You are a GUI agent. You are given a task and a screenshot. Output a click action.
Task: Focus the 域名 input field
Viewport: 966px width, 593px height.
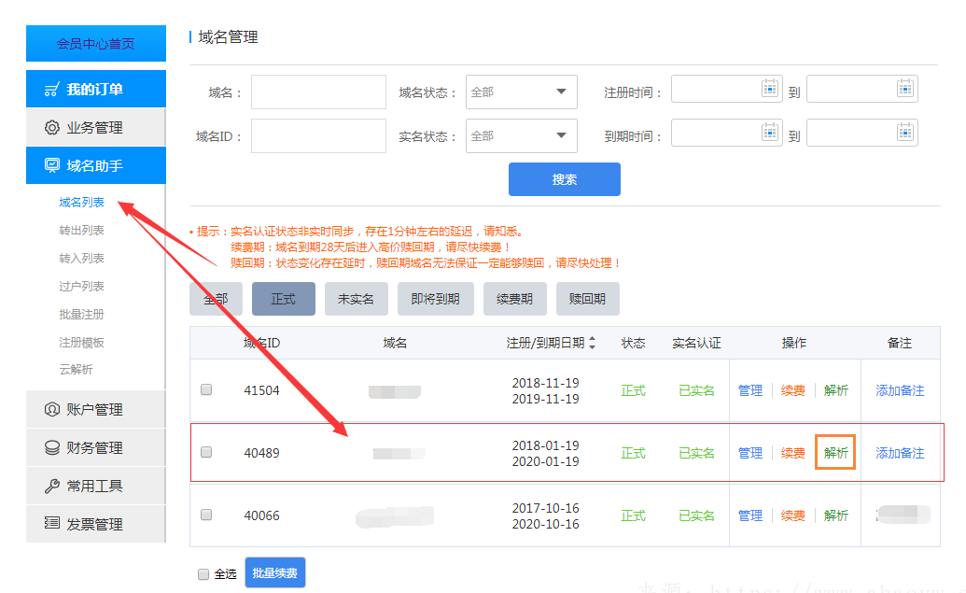pos(318,92)
